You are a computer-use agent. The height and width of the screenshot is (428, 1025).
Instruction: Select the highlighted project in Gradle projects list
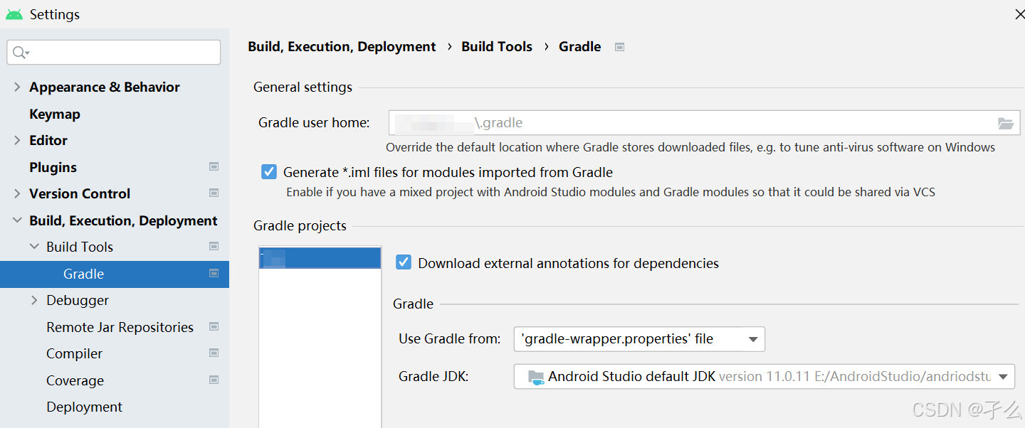pos(320,257)
